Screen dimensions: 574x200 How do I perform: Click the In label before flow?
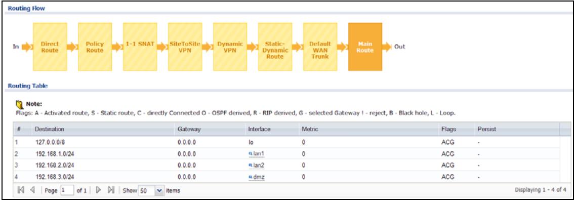16,47
